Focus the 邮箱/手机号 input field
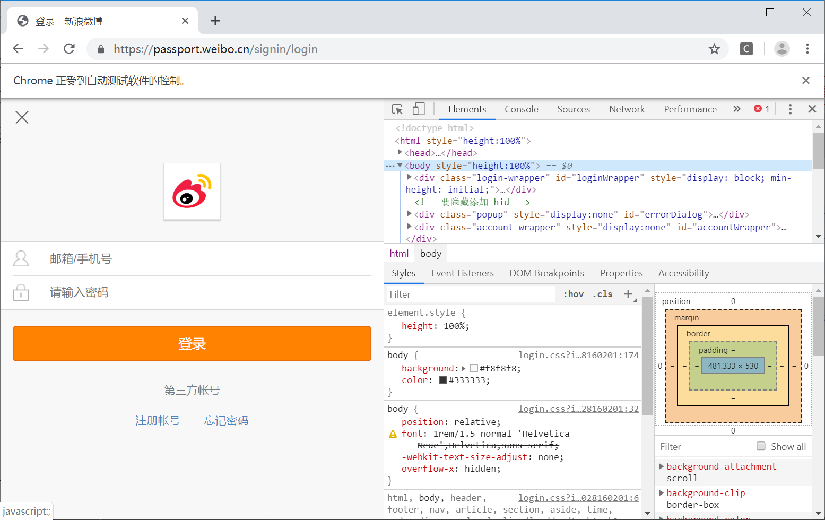 pos(210,259)
